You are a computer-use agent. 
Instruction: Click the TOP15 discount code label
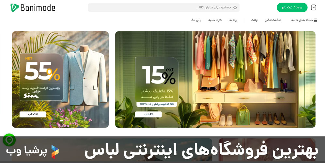click(x=157, y=105)
